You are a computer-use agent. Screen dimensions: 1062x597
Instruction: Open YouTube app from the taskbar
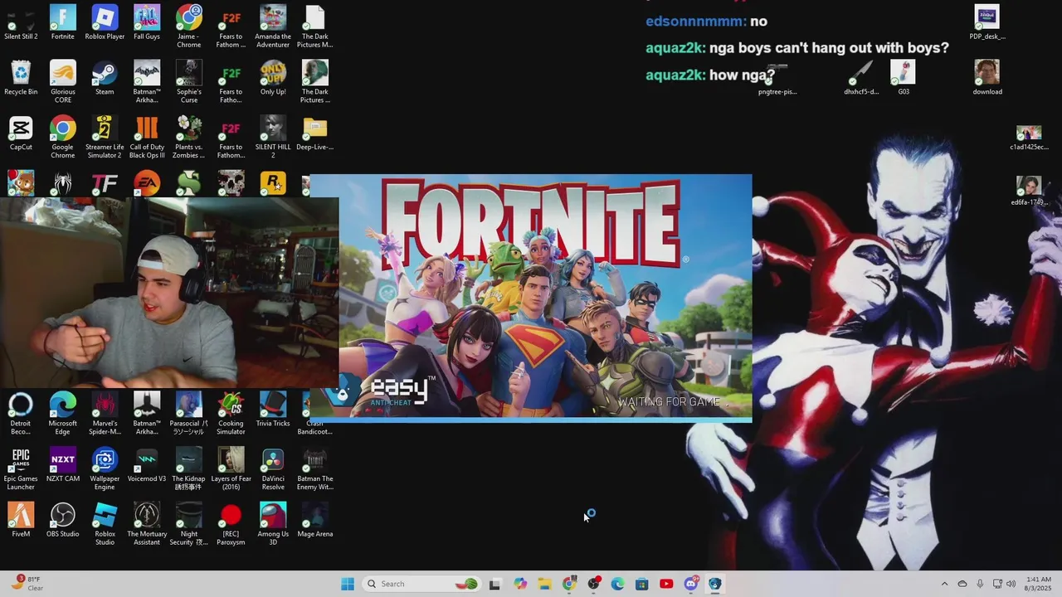pos(666,584)
